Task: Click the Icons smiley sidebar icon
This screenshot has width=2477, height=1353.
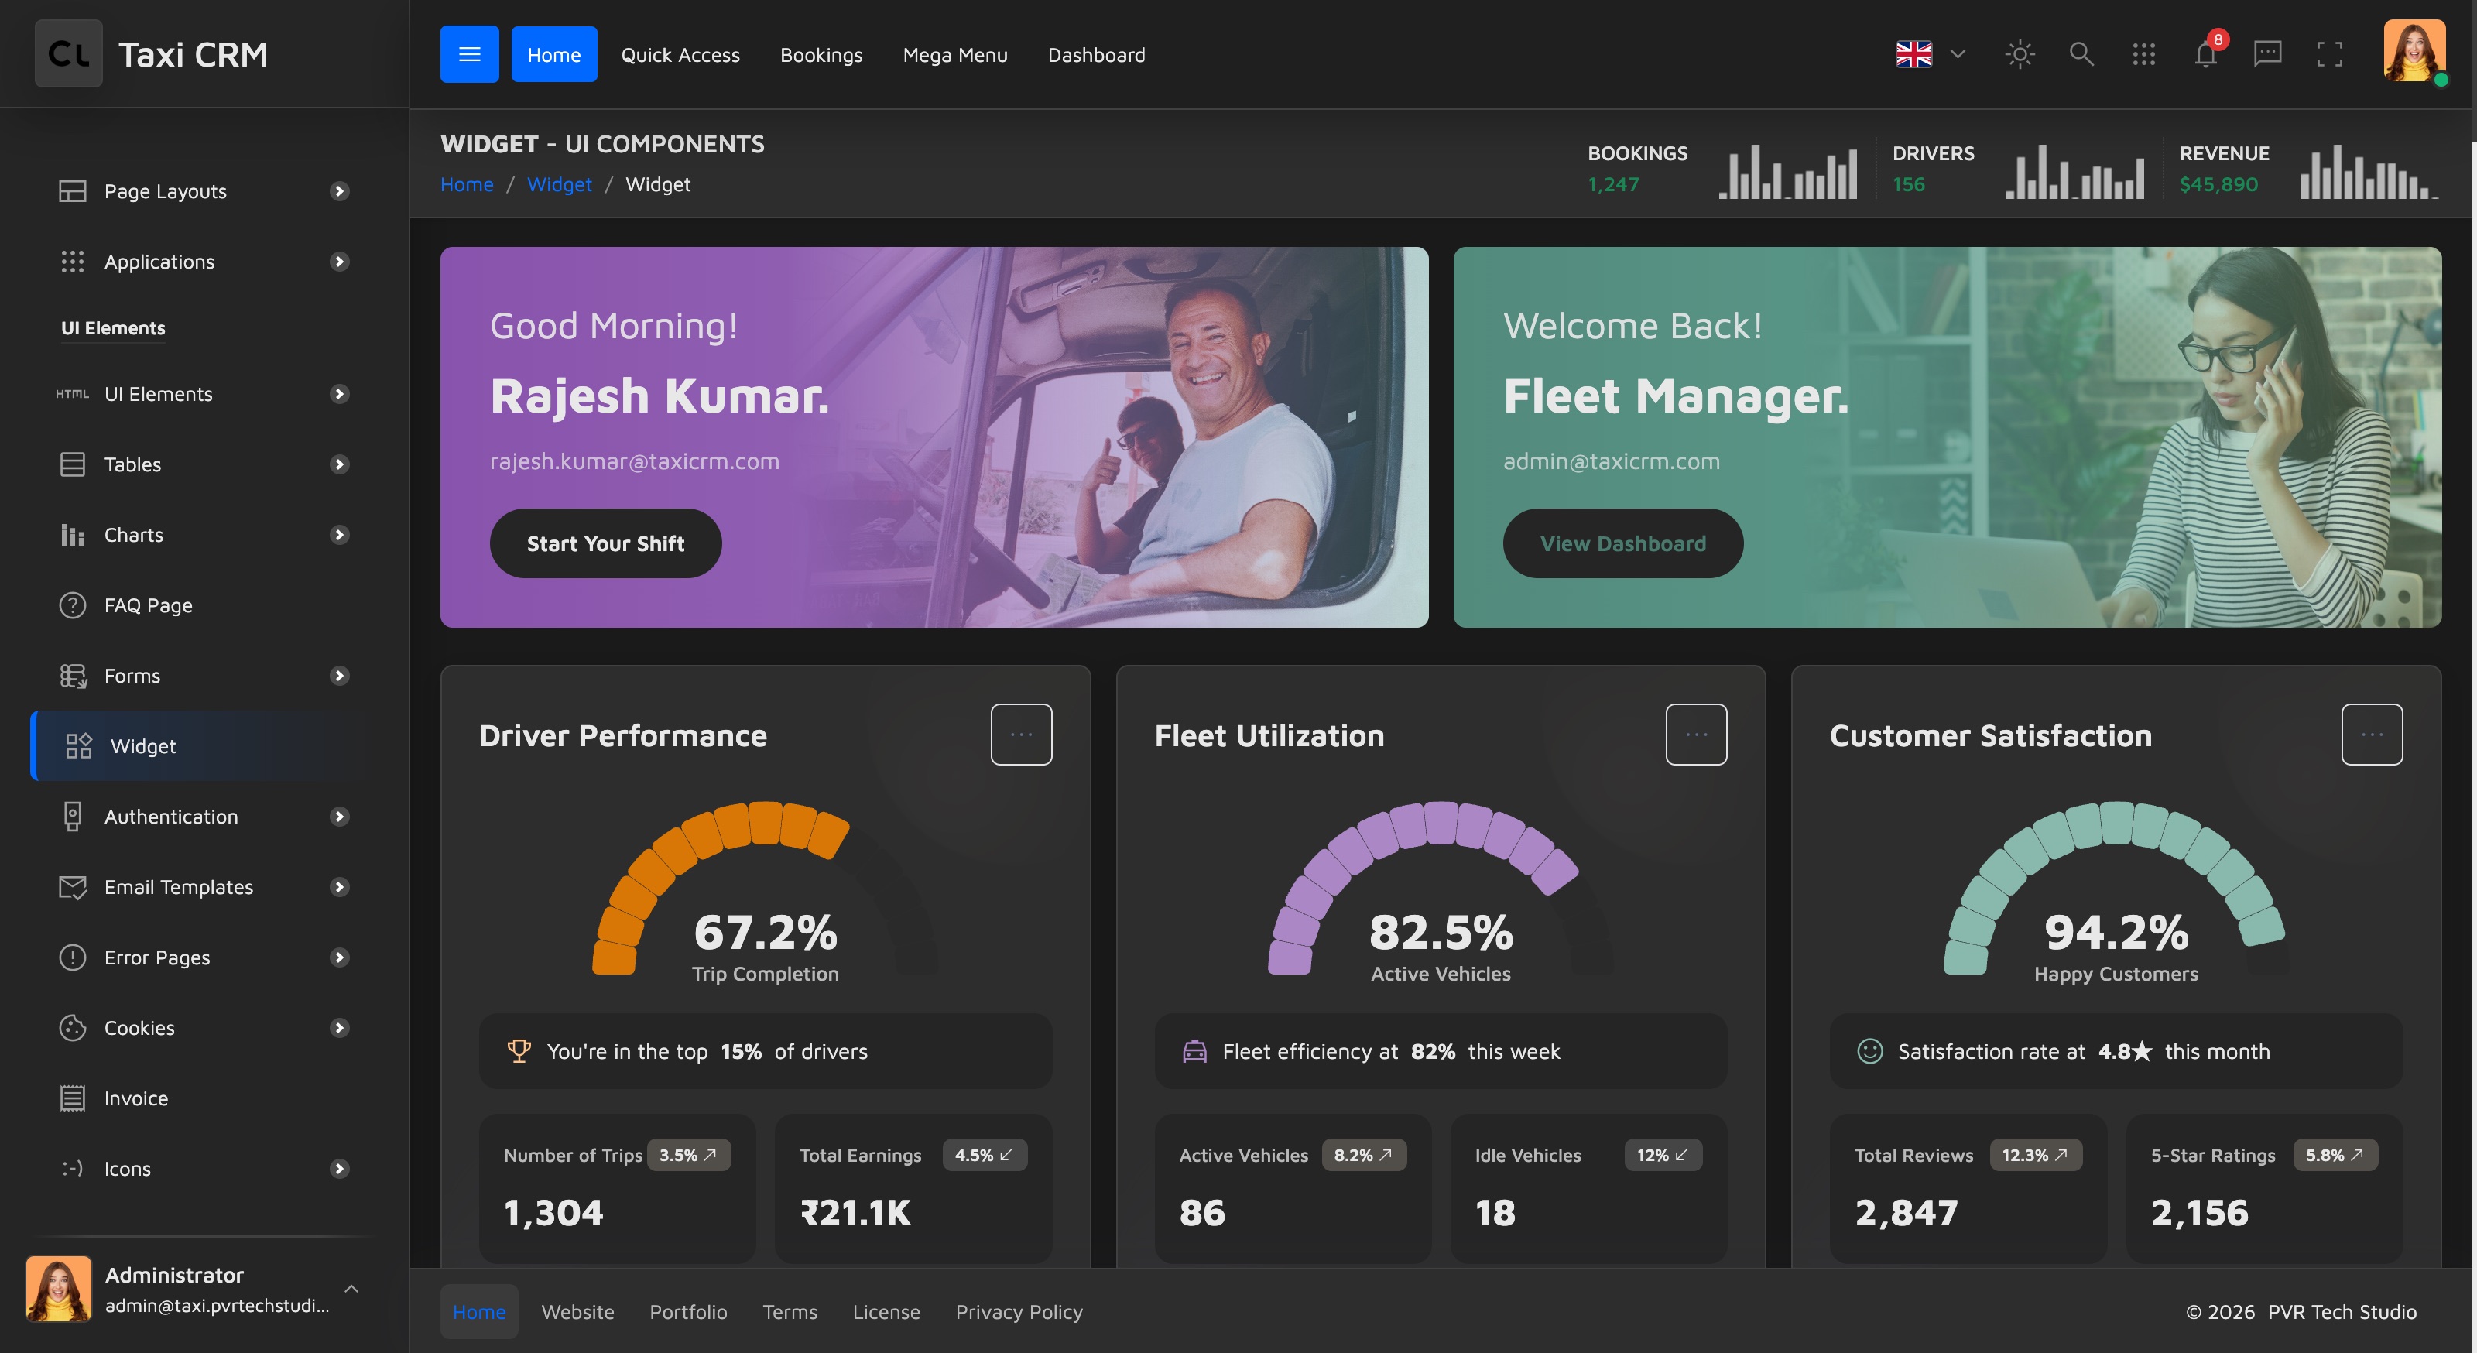Action: (x=72, y=1168)
